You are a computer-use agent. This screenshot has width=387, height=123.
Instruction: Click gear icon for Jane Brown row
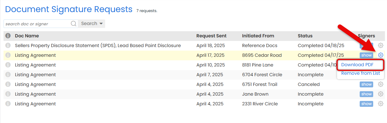coord(381,94)
